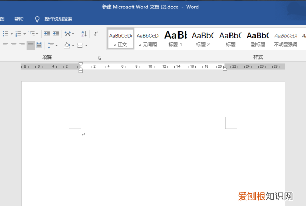The image size is (306, 206).
Task: Open numbering style dropdown arrow
Action: [24, 34]
